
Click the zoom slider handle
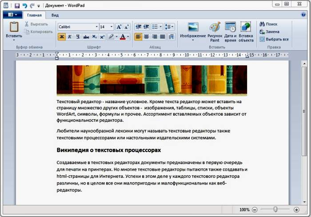click(275, 209)
